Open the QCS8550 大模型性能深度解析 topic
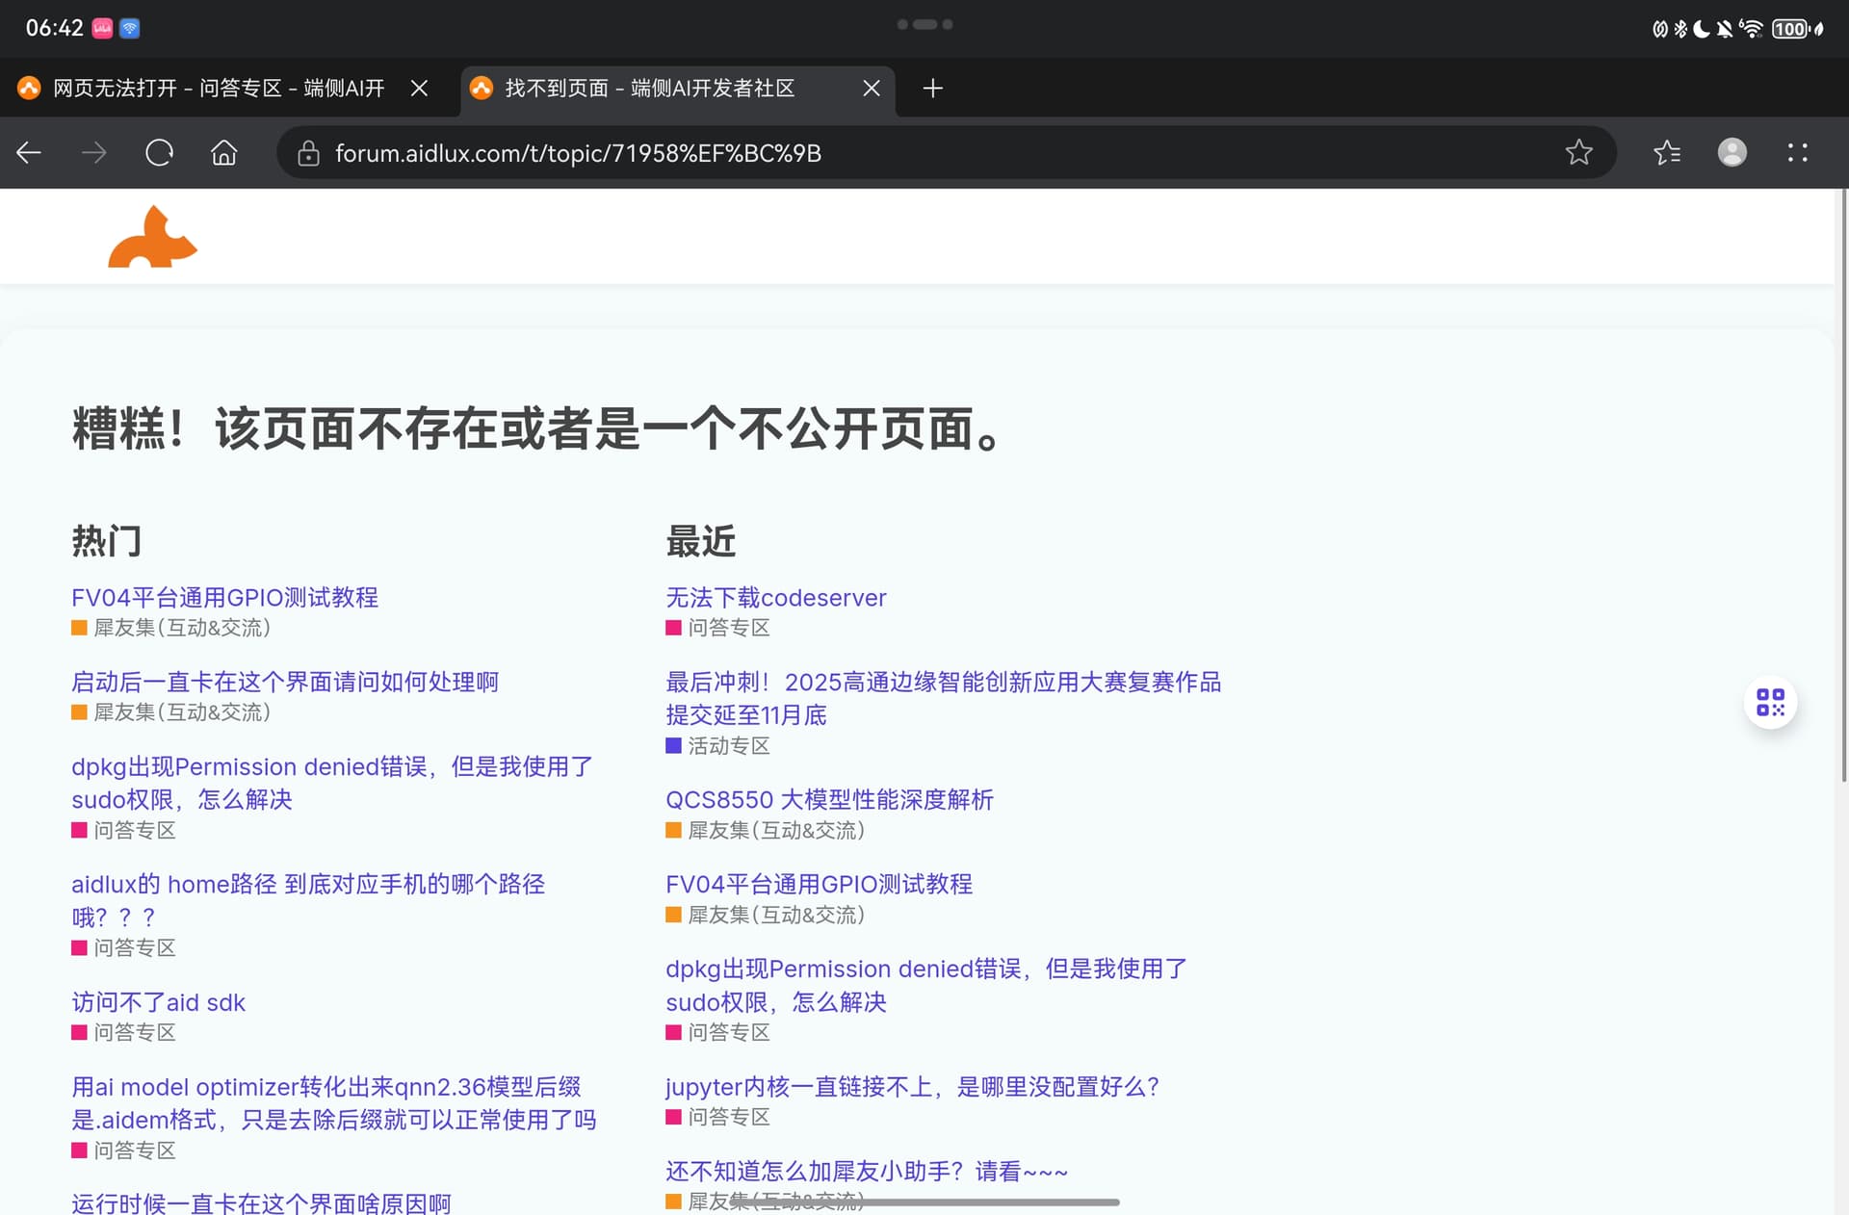Image resolution: width=1849 pixels, height=1215 pixels. 829,800
